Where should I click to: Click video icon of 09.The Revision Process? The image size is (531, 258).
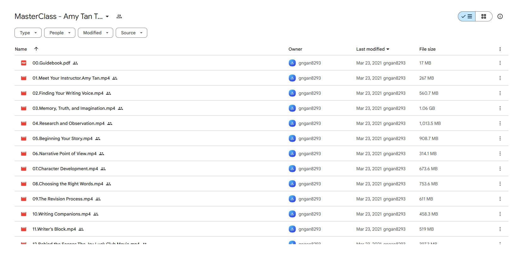point(24,199)
